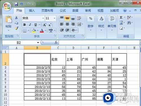Activate the Format Painter brush
Image resolution: width=141 pixels, height=106 pixels.
17,28
